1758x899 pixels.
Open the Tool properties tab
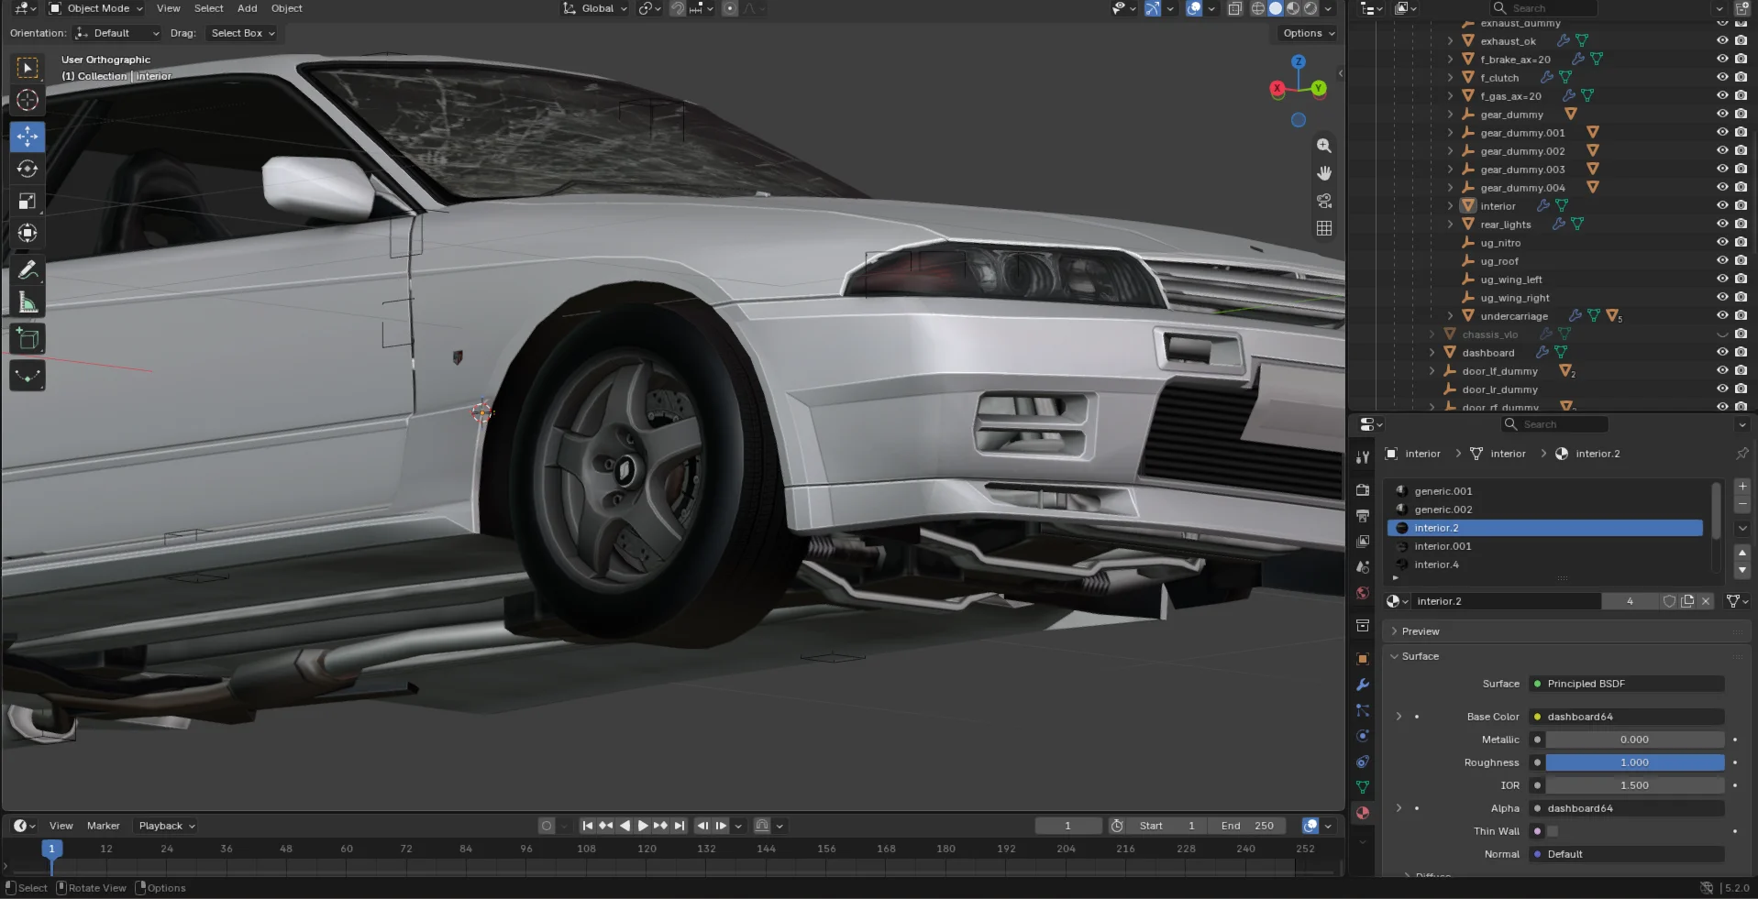[1363, 456]
